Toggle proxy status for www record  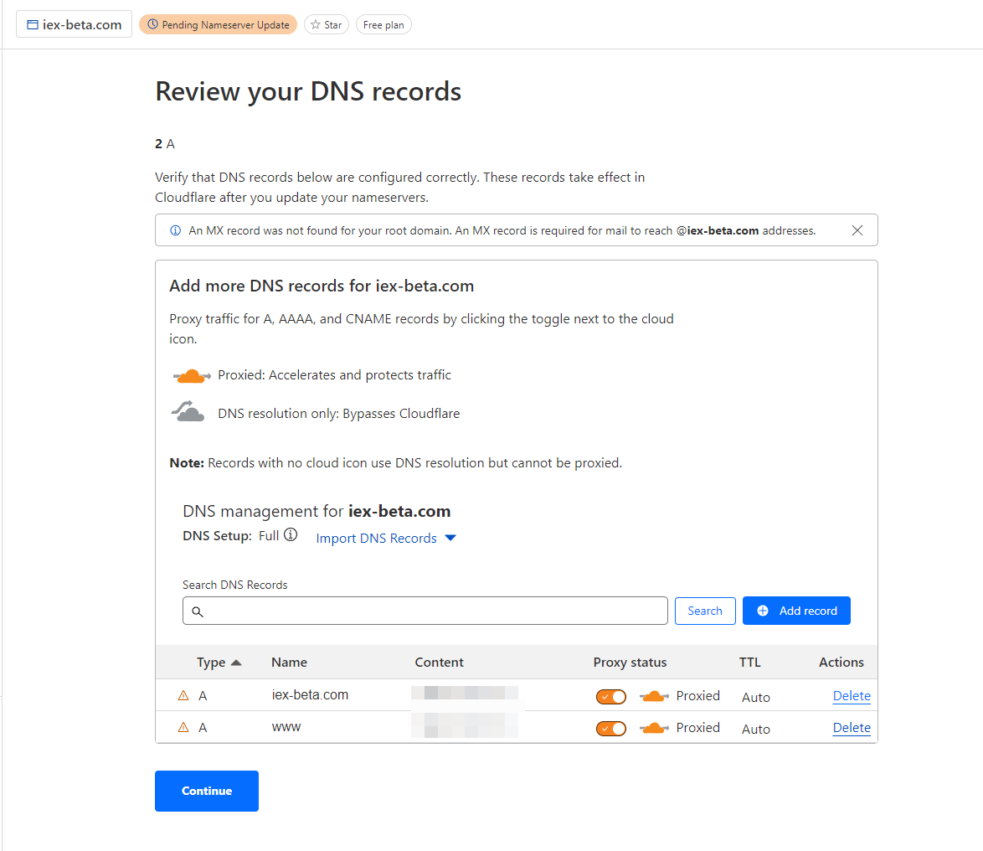[611, 728]
